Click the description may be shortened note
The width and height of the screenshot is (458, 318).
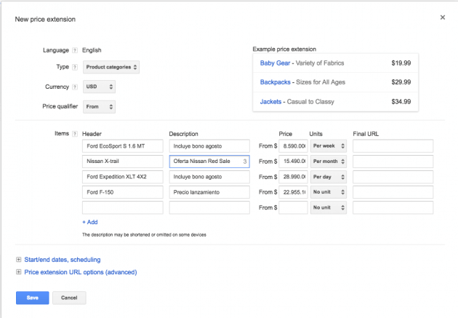pyautogui.click(x=144, y=235)
